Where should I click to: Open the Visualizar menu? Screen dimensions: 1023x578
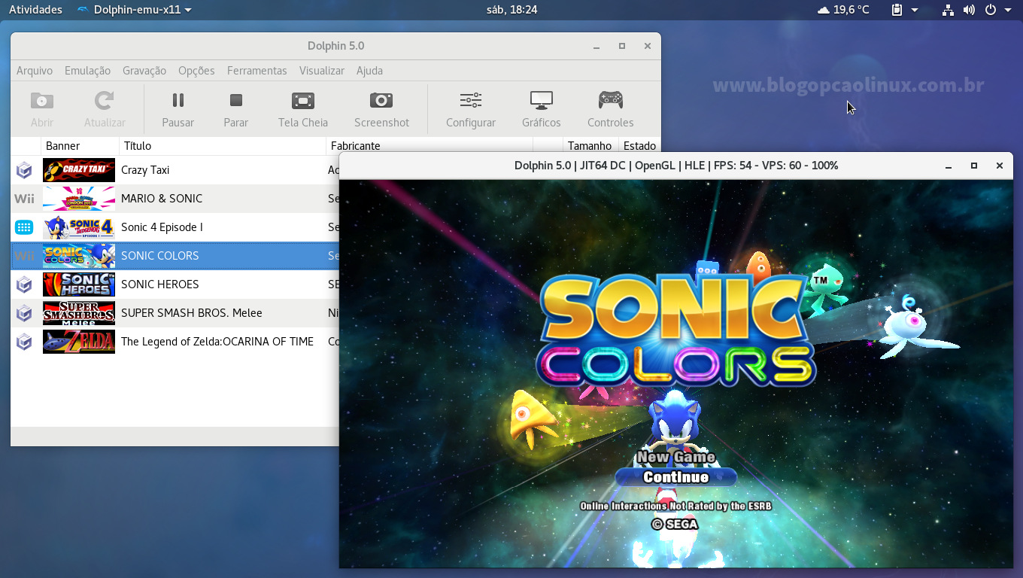pyautogui.click(x=322, y=71)
